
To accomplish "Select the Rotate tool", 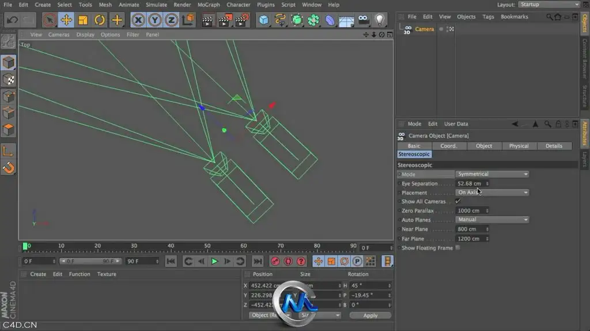I will click(x=100, y=20).
